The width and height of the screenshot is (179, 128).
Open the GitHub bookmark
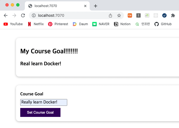click(x=163, y=24)
